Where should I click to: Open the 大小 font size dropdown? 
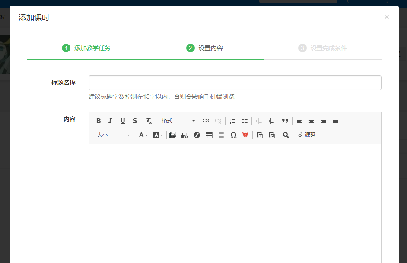pos(113,135)
